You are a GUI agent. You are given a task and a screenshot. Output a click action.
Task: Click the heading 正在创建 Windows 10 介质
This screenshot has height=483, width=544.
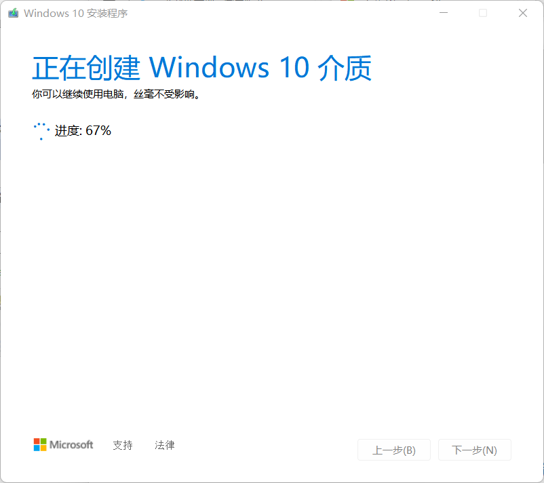(x=202, y=68)
